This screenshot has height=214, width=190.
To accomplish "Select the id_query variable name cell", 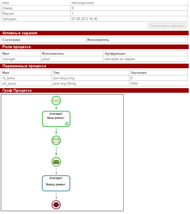I will 26,78.
